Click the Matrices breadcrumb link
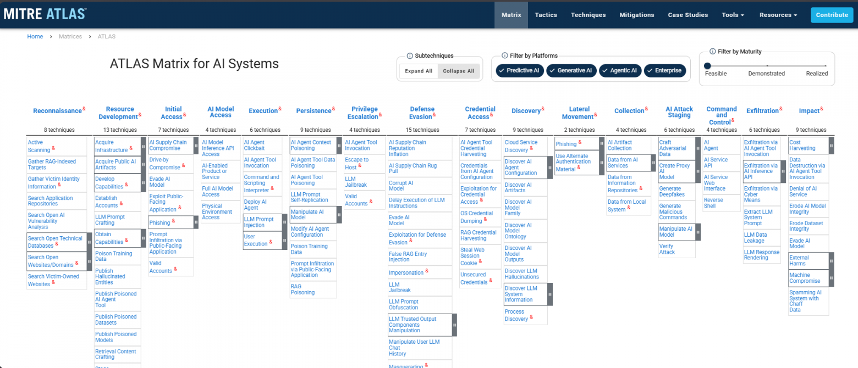Image resolution: width=858 pixels, height=368 pixels. pos(70,36)
